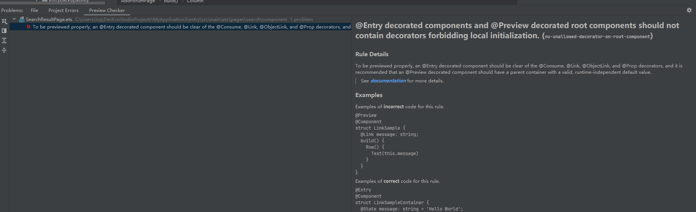Screen dimensions: 696x212
Task: Click the '1 problem' count text
Action: click(x=301, y=19)
